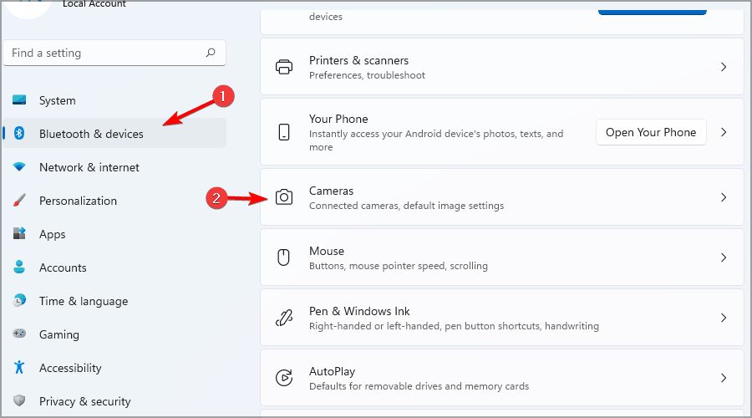Click the Time & language clock icon
This screenshot has width=752, height=418.
pyautogui.click(x=19, y=300)
